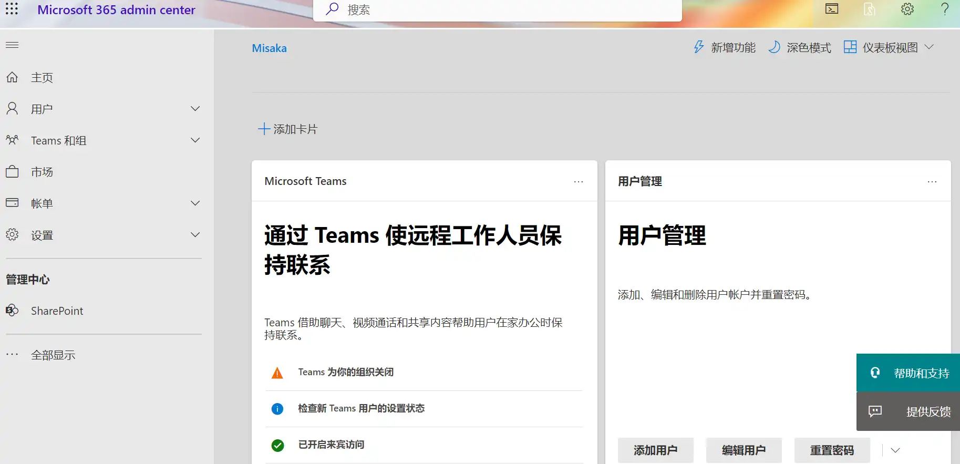Viewport: 960px width, 464px height.
Task: Expand the 用户 navigation section
Action: point(195,109)
